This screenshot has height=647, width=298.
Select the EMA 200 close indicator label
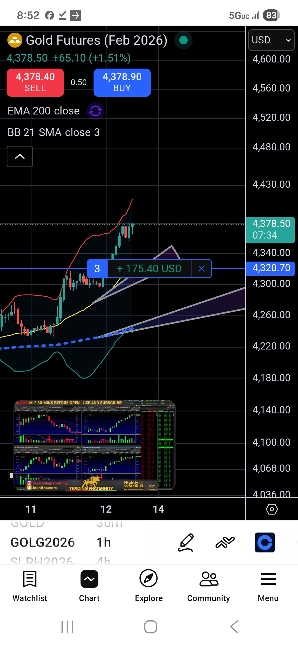click(44, 111)
